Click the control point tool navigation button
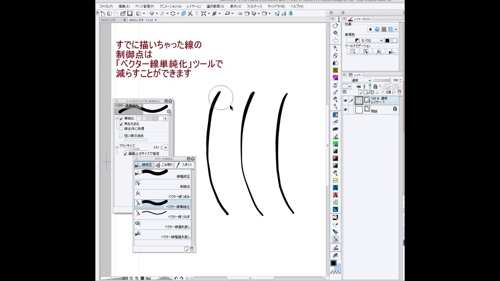Screen dimensions: 500x281 click(366, 52)
